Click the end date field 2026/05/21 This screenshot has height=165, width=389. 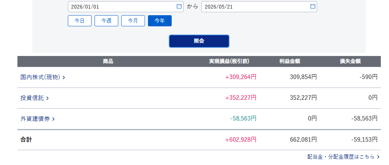pyautogui.click(x=259, y=7)
